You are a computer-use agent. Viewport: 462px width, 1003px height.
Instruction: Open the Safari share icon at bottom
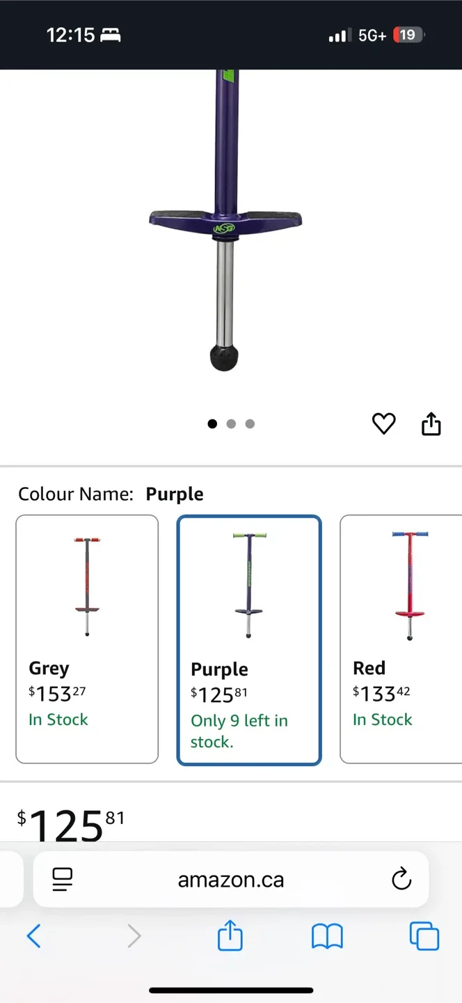pyautogui.click(x=230, y=936)
